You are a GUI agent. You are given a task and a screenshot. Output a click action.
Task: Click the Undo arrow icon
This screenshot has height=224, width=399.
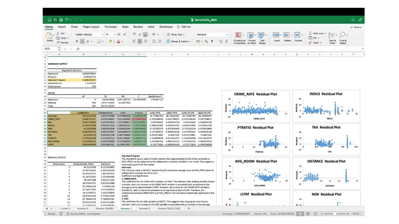coord(67,20)
